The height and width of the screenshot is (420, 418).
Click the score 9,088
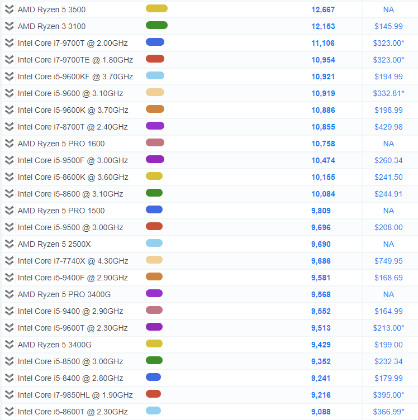tap(321, 412)
